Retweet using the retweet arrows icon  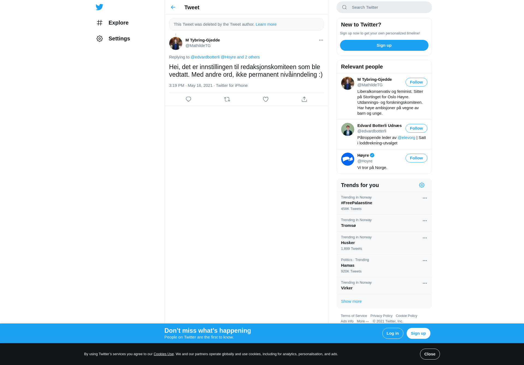(x=227, y=99)
